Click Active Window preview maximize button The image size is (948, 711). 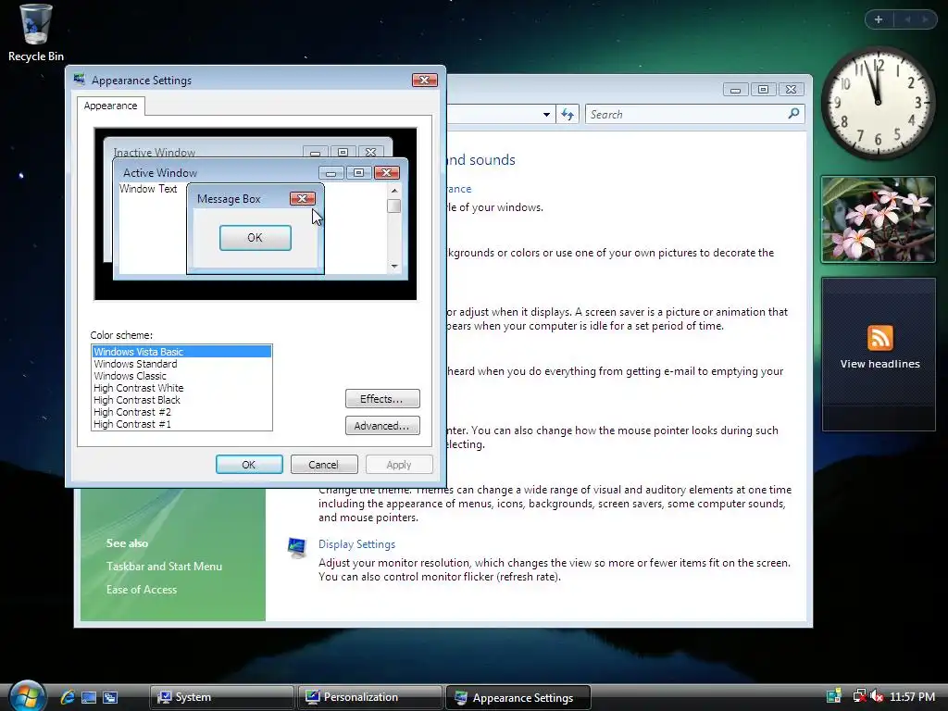click(358, 173)
